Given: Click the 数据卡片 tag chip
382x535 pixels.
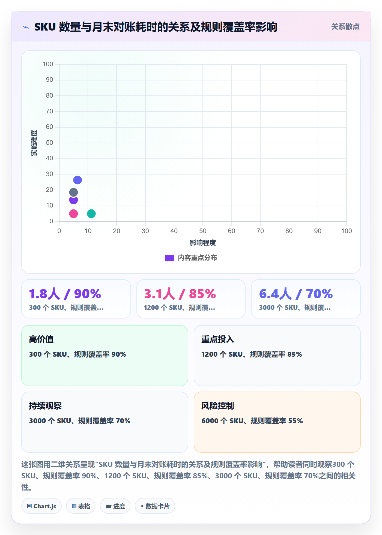Looking at the screenshot, I should [x=155, y=506].
